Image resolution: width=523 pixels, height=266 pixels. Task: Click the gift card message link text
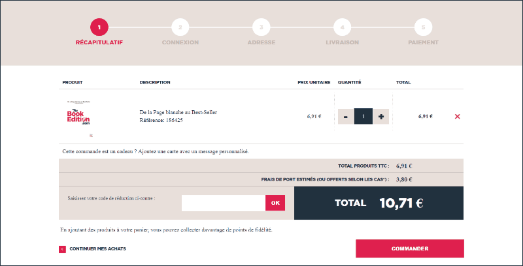[156, 151]
